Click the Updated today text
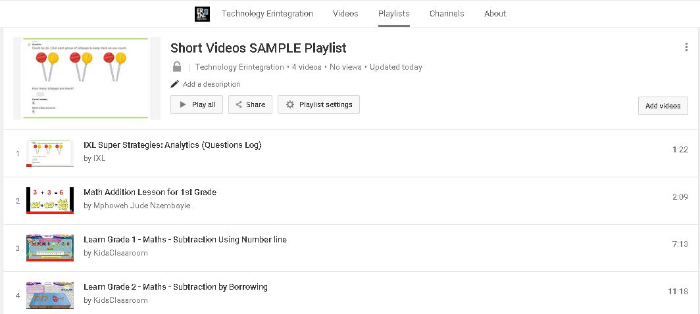Viewport: 700px width, 314px height. 396,67
